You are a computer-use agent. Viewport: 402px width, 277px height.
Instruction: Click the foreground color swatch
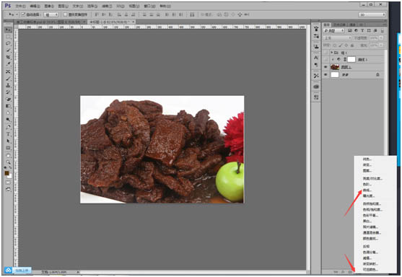tap(7, 173)
